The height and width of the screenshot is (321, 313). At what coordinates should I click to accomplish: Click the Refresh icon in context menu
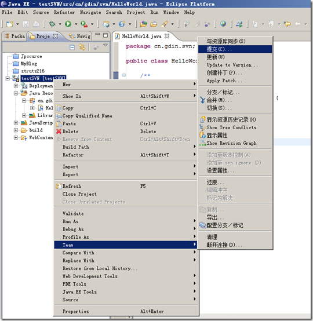(59, 186)
